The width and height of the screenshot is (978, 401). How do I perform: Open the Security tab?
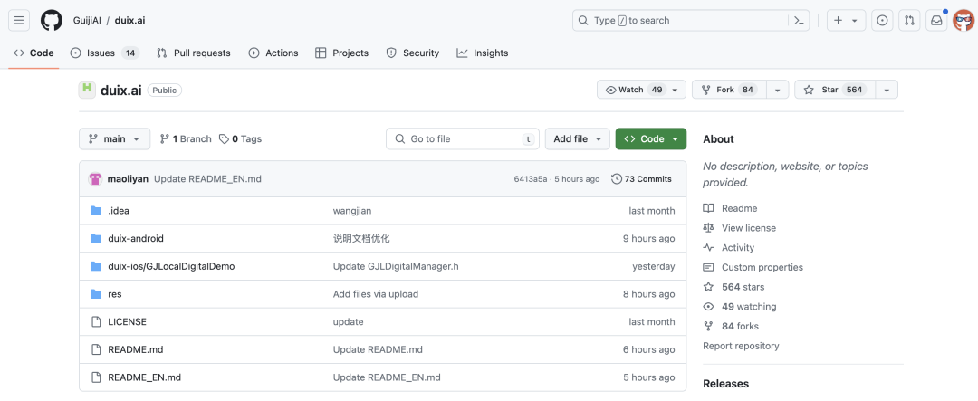pyautogui.click(x=412, y=53)
